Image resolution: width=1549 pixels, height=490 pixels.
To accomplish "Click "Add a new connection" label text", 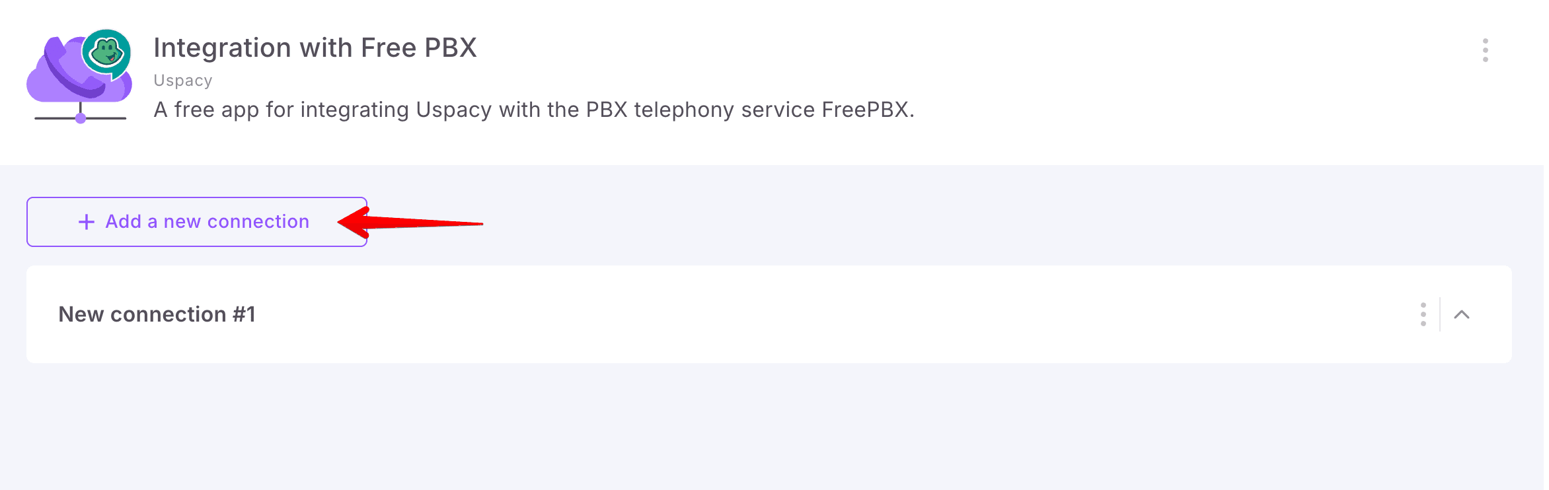I will coord(208,222).
